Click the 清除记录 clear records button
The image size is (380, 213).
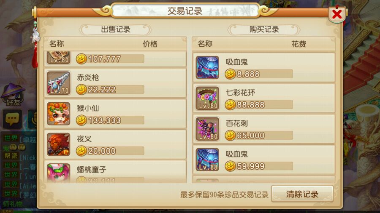(x=302, y=194)
